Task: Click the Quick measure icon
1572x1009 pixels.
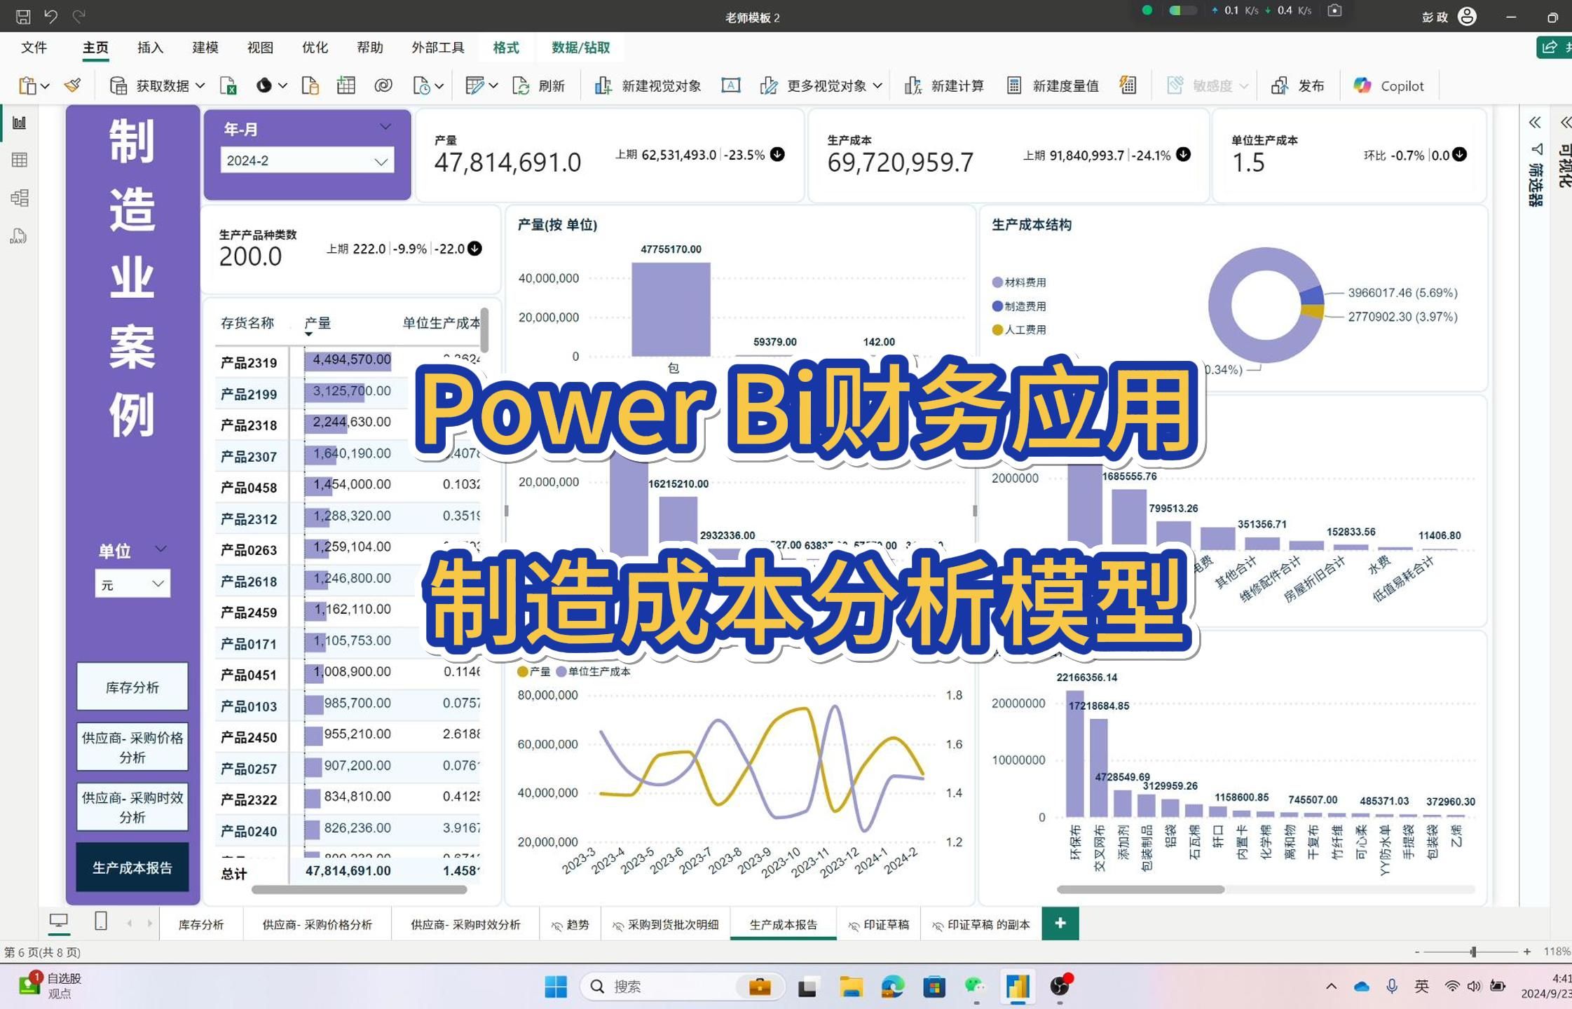Action: (1128, 85)
